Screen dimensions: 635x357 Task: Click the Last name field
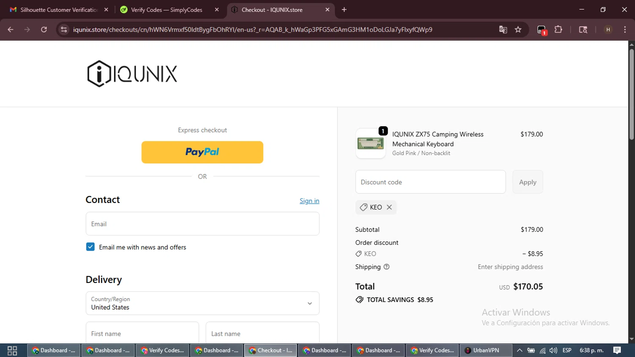coord(262,333)
